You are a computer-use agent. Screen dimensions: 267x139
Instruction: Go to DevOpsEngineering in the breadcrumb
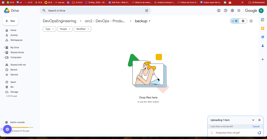59,21
